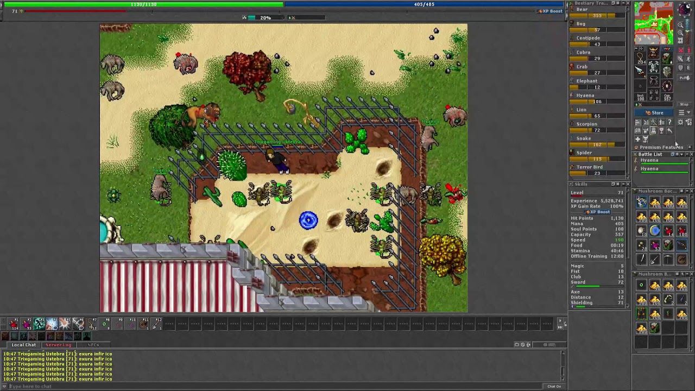
Task: Click the XP Boost button in Skills
Action: coord(597,212)
